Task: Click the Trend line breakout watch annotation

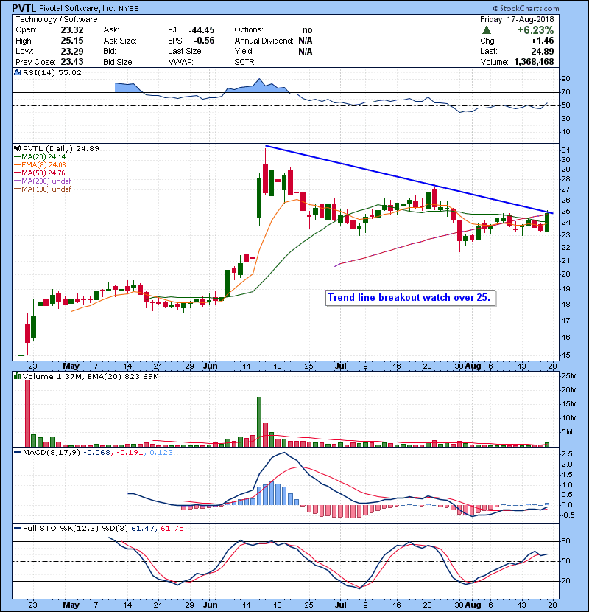Action: pyautogui.click(x=411, y=298)
